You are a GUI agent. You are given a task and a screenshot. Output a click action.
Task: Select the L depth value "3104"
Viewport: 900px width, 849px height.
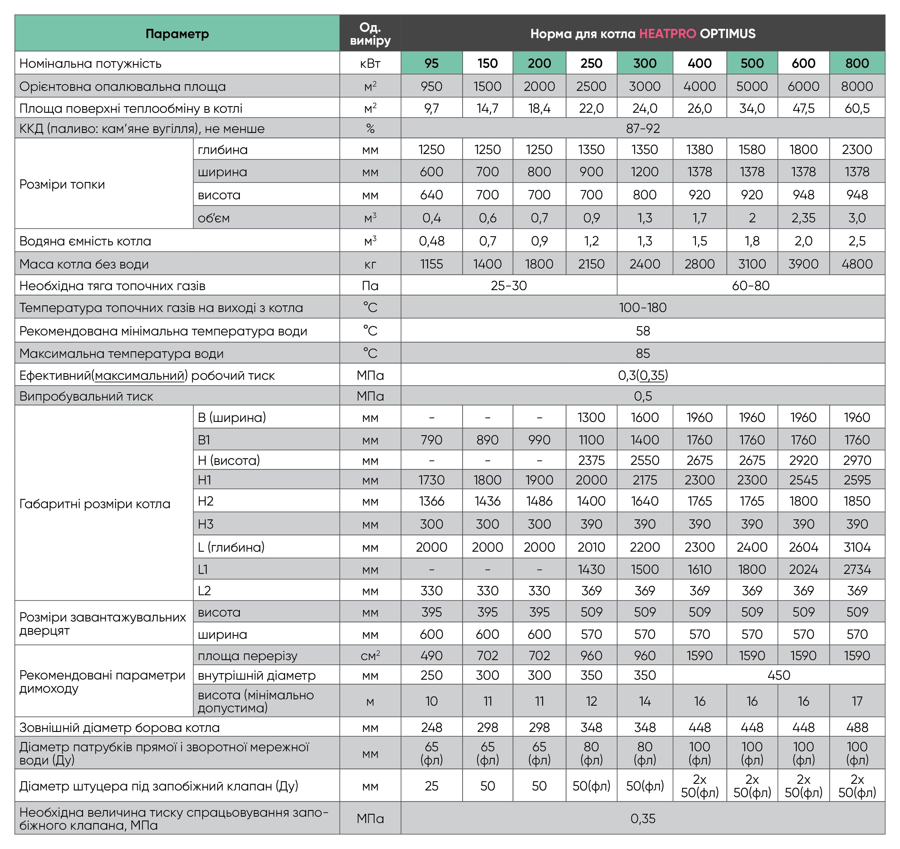857,547
